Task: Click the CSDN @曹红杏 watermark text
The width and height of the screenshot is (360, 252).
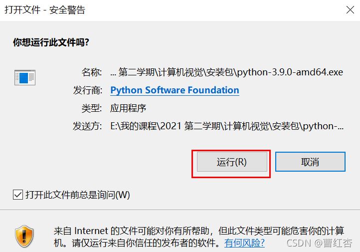Action: [319, 243]
